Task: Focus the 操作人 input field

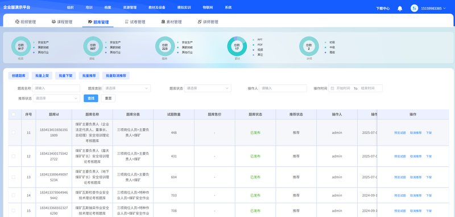Action: (x=283, y=88)
